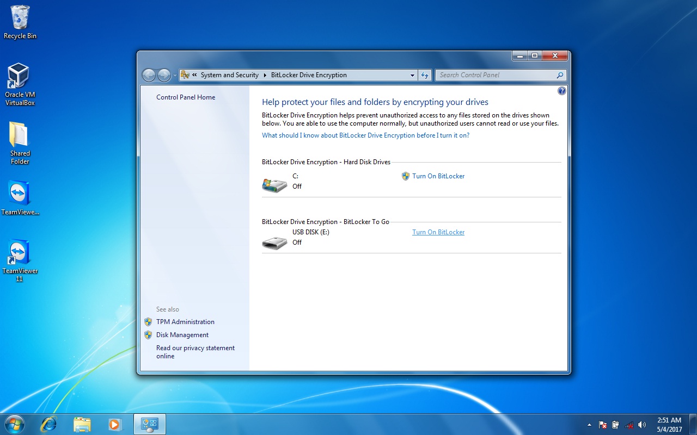
Task: Click System and Security breadcrumb
Action: tap(229, 75)
